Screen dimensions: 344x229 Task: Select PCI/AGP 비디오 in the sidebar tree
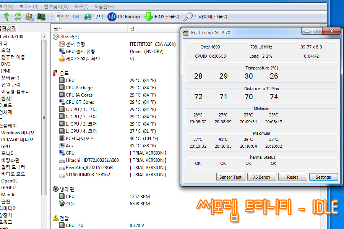[17, 140]
